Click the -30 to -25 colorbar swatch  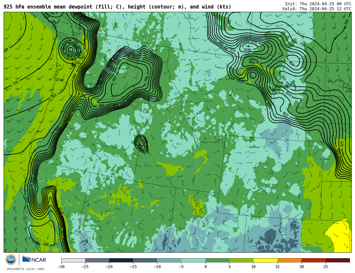pyautogui.click(x=73, y=260)
